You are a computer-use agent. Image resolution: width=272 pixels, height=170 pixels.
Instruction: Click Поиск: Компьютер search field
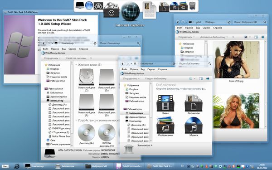[x=119, y=43]
